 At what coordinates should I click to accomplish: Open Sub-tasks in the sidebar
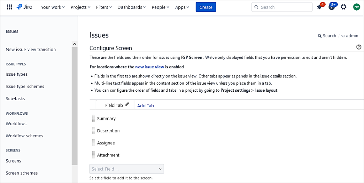(x=15, y=98)
